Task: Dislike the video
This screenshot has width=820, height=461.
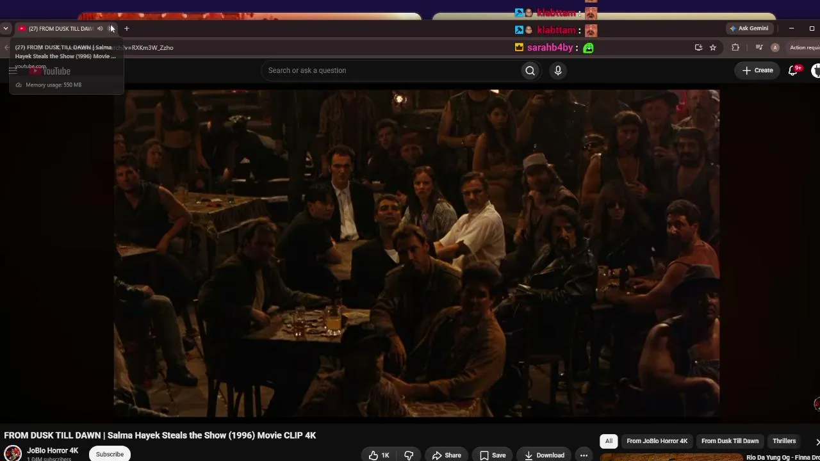Action: (409, 455)
